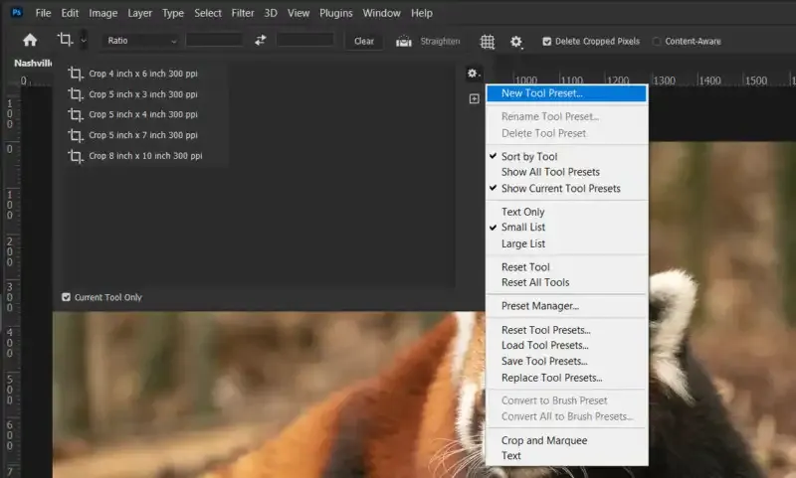This screenshot has height=478, width=796.
Task: Toggle Delete Cropped Pixels checkbox
Action: click(547, 41)
